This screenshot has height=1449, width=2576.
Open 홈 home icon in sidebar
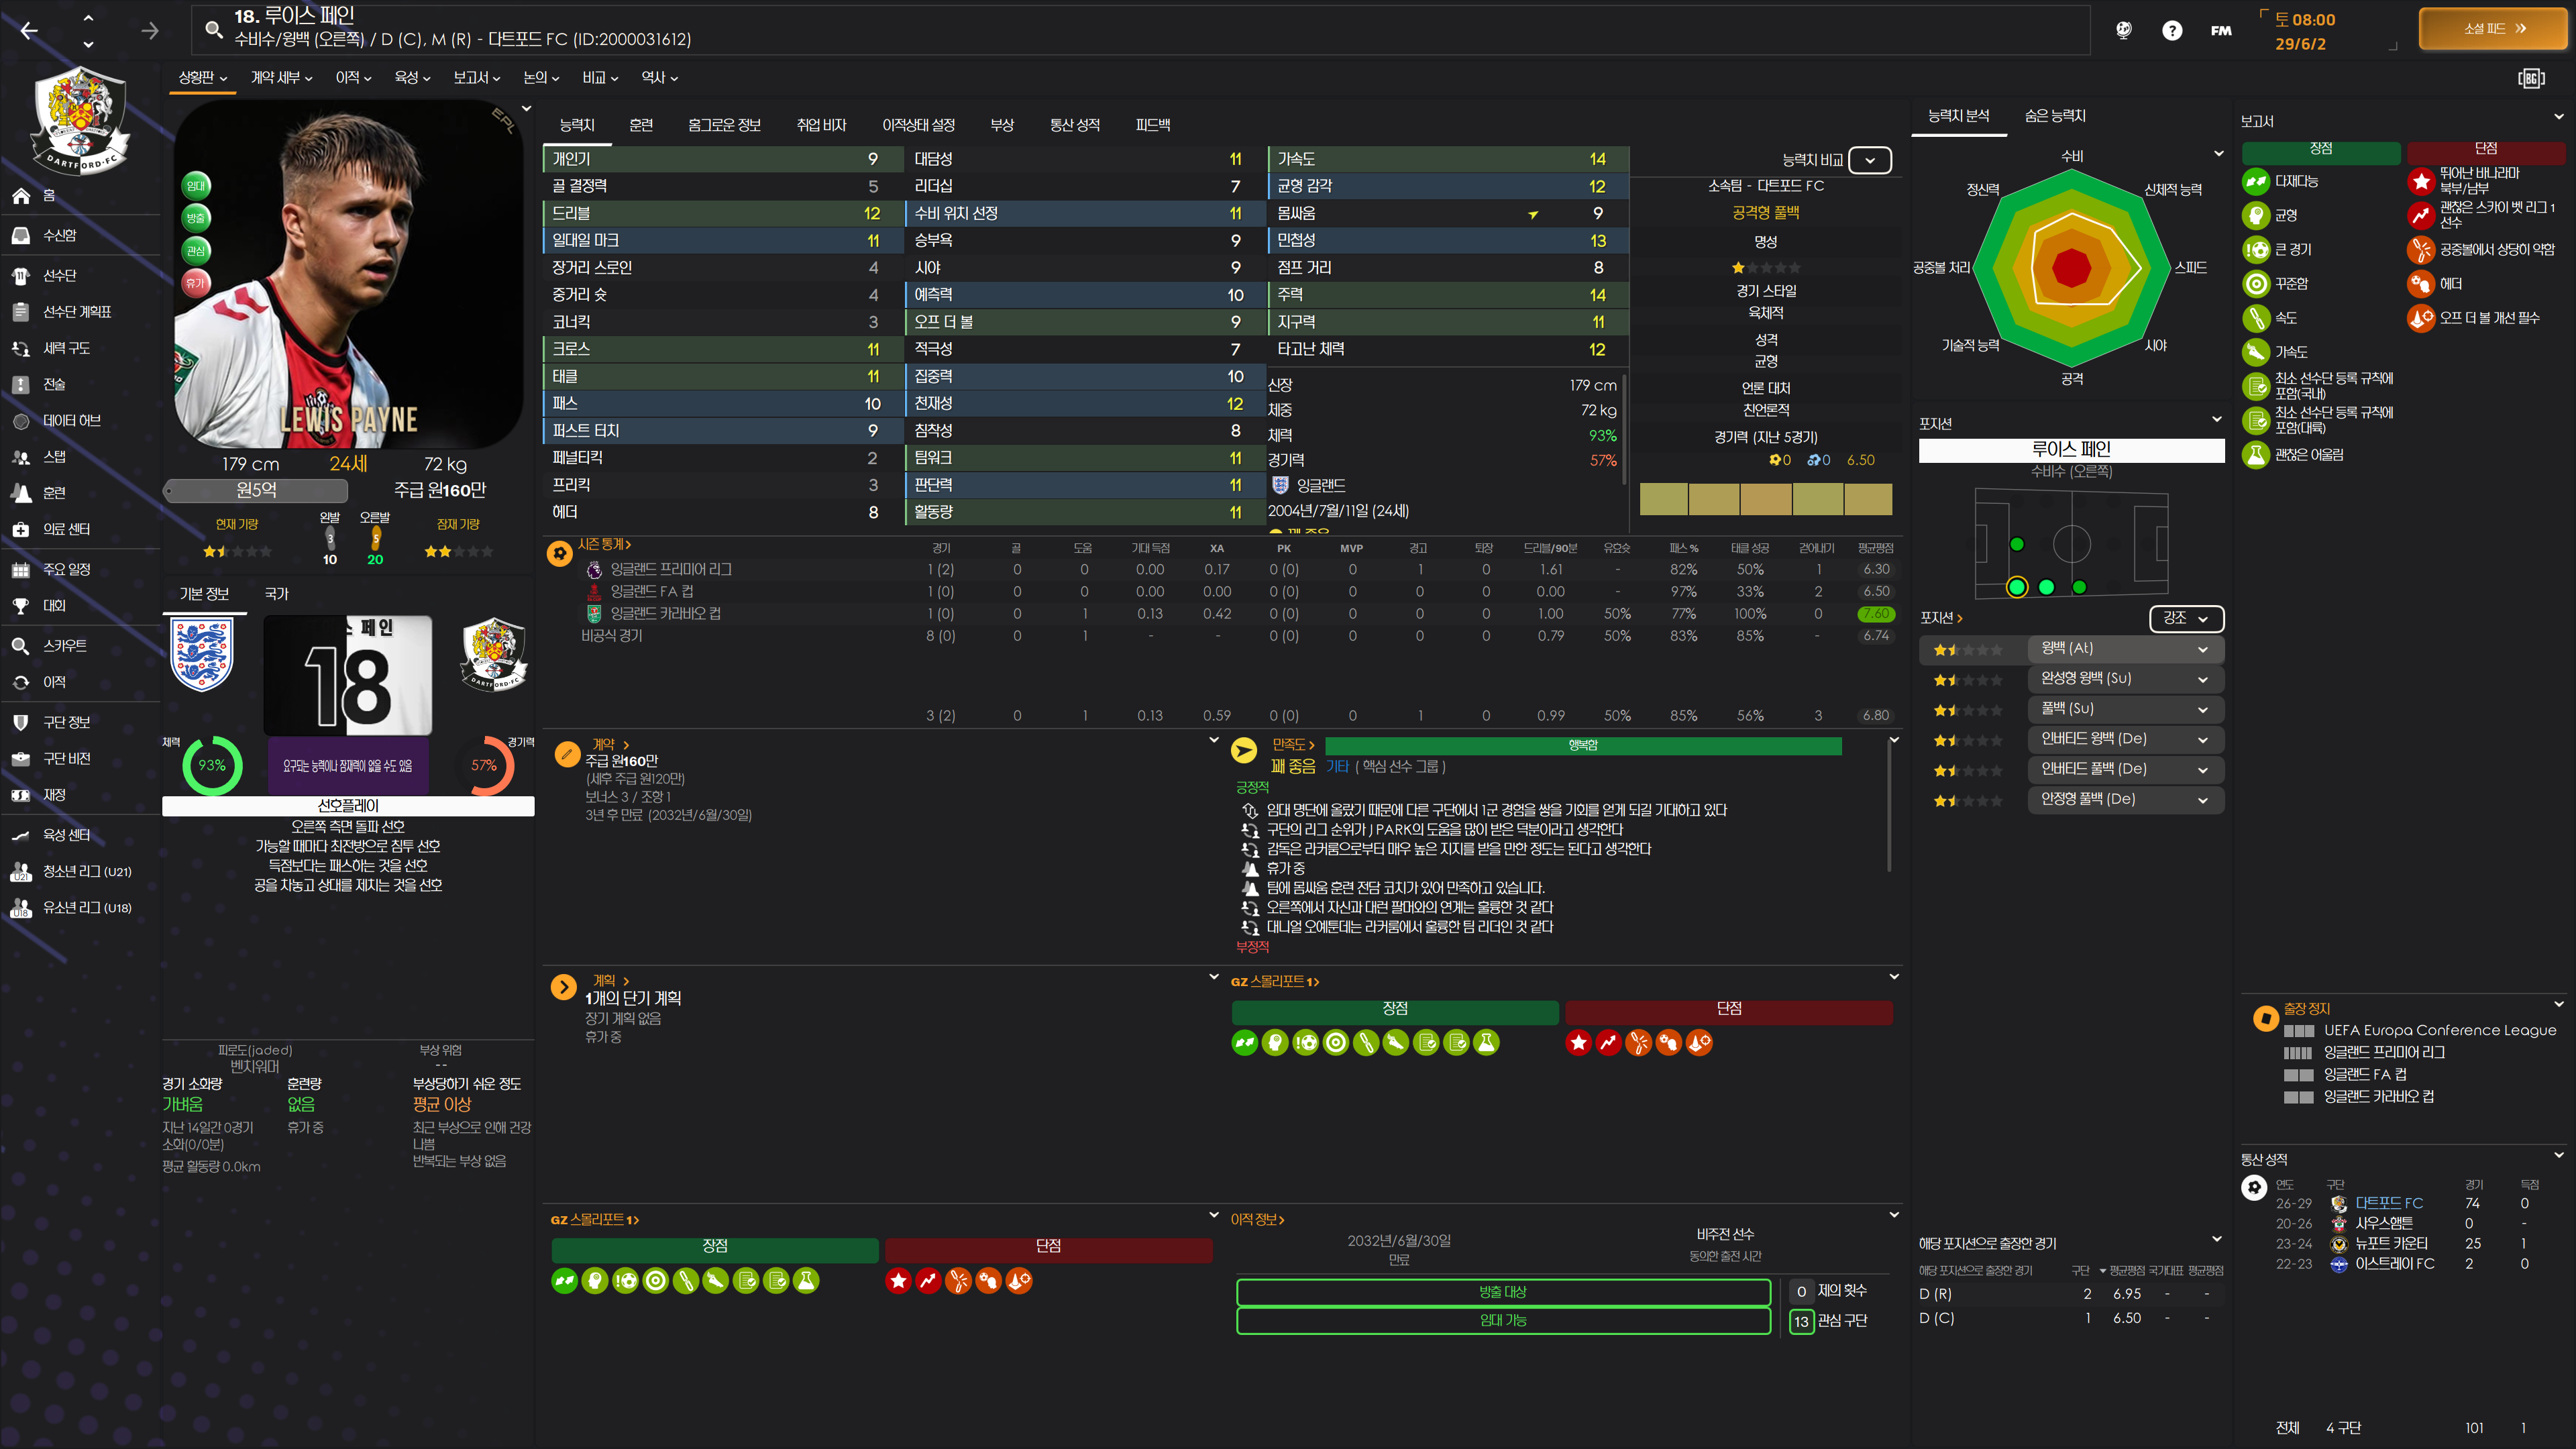point(21,195)
